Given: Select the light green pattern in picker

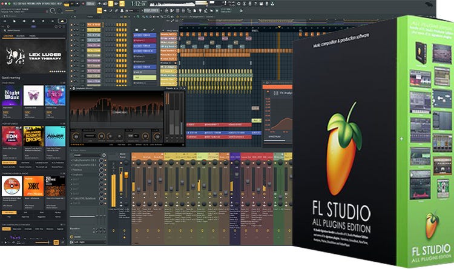Looking at the screenshot, I should pos(145,78).
